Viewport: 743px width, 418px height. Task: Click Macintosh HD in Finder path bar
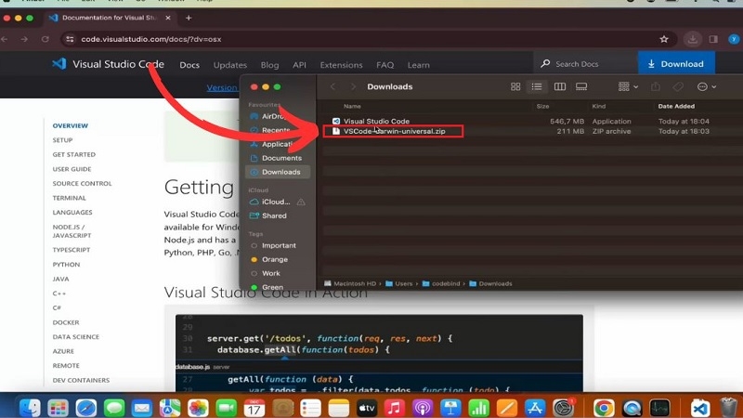[x=350, y=284]
